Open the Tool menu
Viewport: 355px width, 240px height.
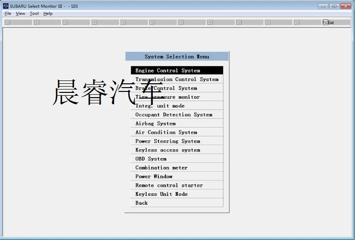(34, 13)
